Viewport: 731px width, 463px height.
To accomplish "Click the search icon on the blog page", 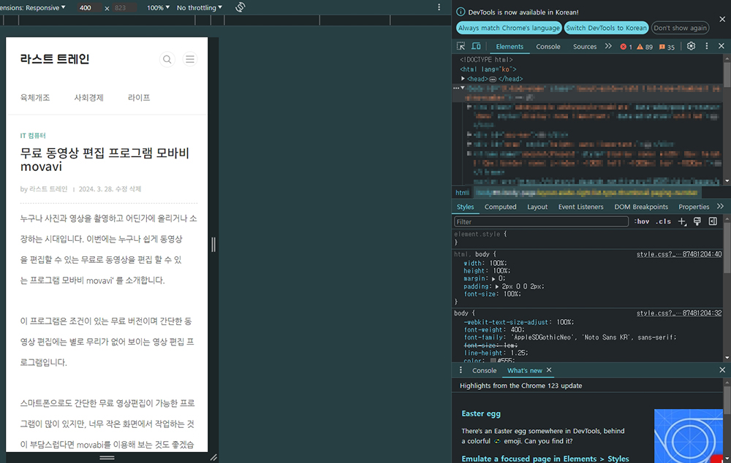I will click(167, 59).
